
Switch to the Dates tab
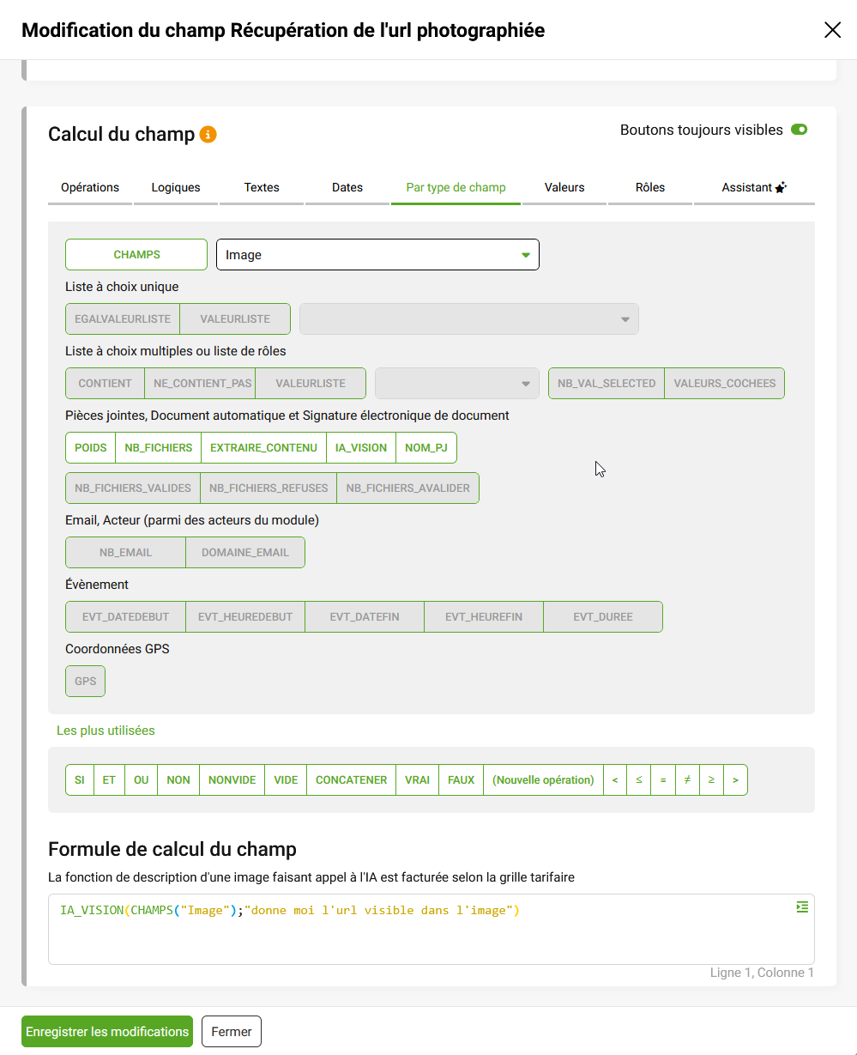tap(347, 188)
